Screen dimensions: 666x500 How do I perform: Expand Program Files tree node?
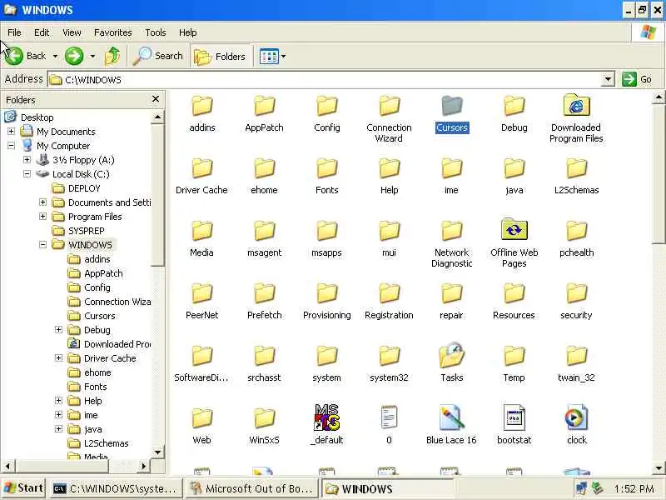click(x=43, y=217)
